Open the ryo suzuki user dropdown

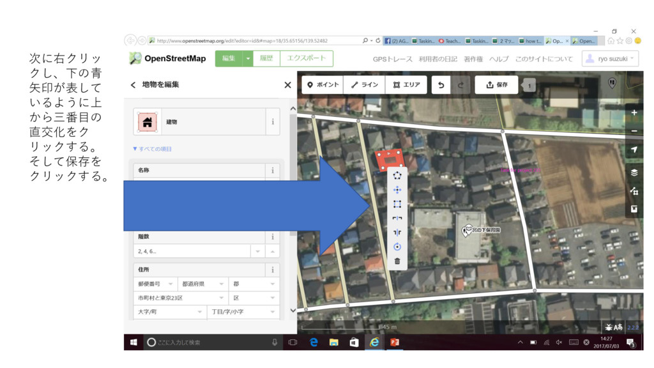click(610, 59)
